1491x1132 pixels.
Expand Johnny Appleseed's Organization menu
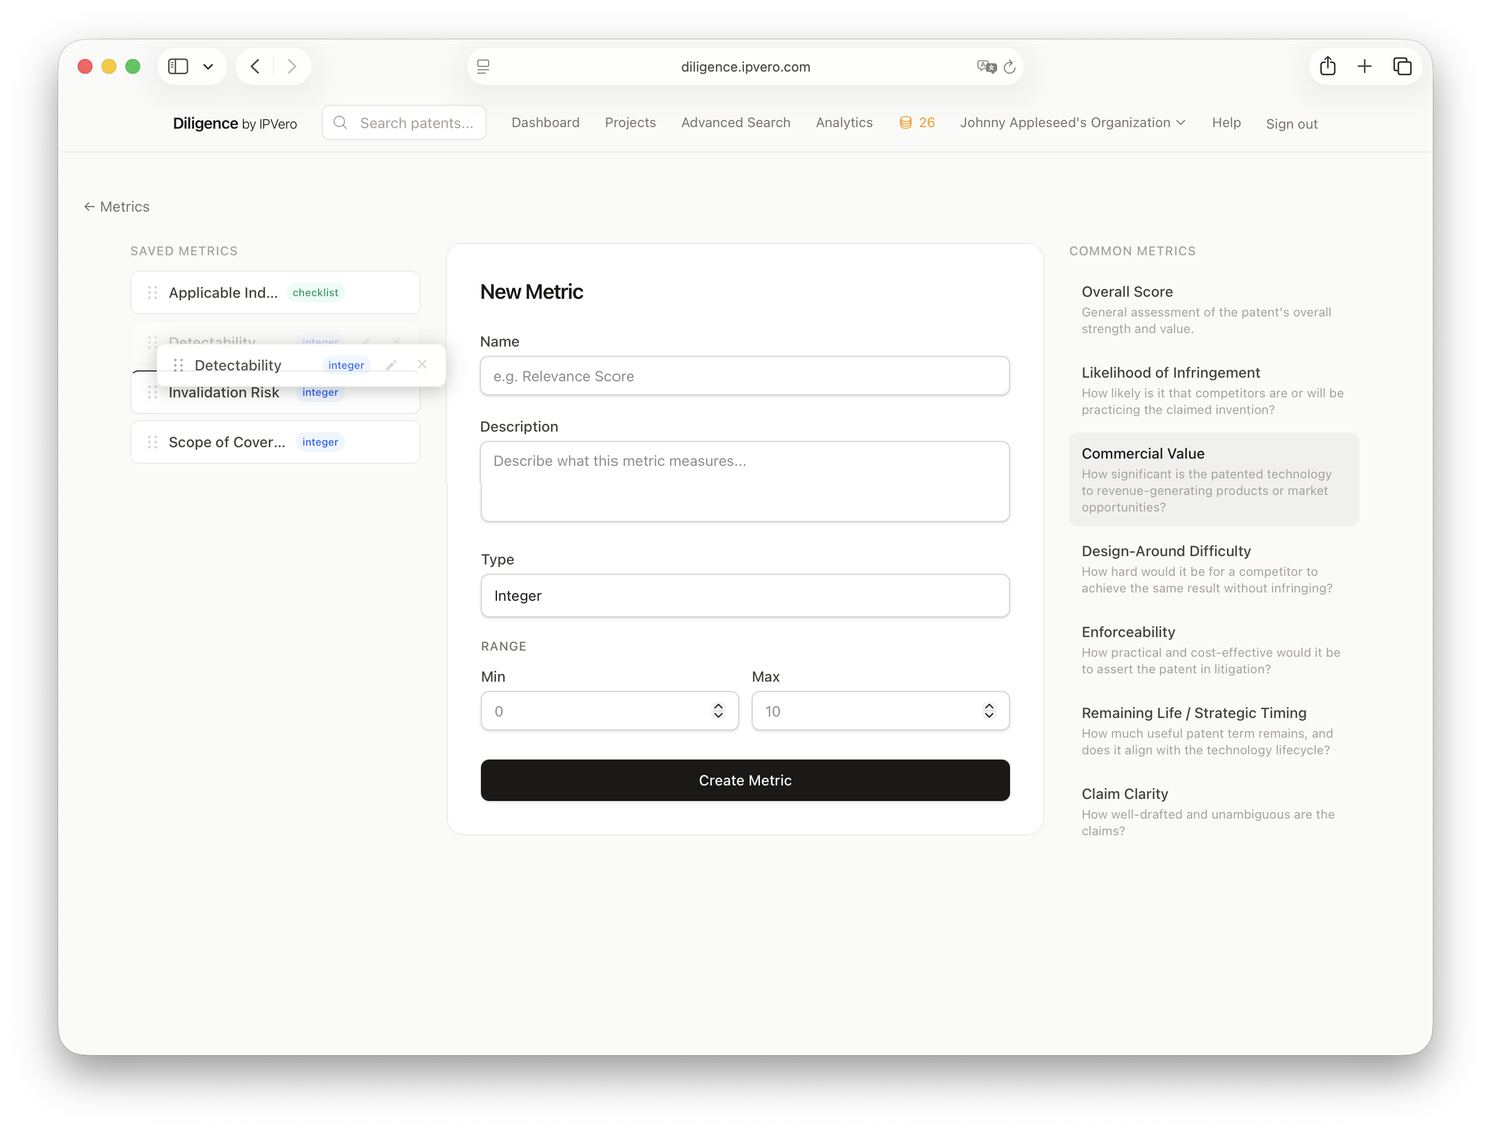(x=1072, y=123)
